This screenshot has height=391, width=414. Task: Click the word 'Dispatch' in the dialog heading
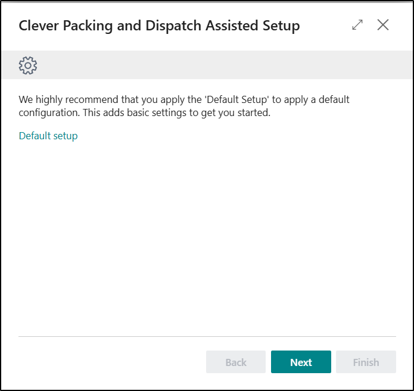tap(173, 26)
